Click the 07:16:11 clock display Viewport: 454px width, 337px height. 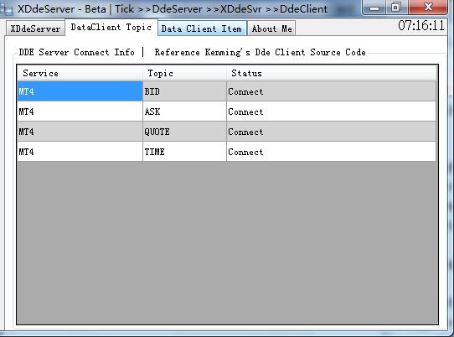(421, 25)
